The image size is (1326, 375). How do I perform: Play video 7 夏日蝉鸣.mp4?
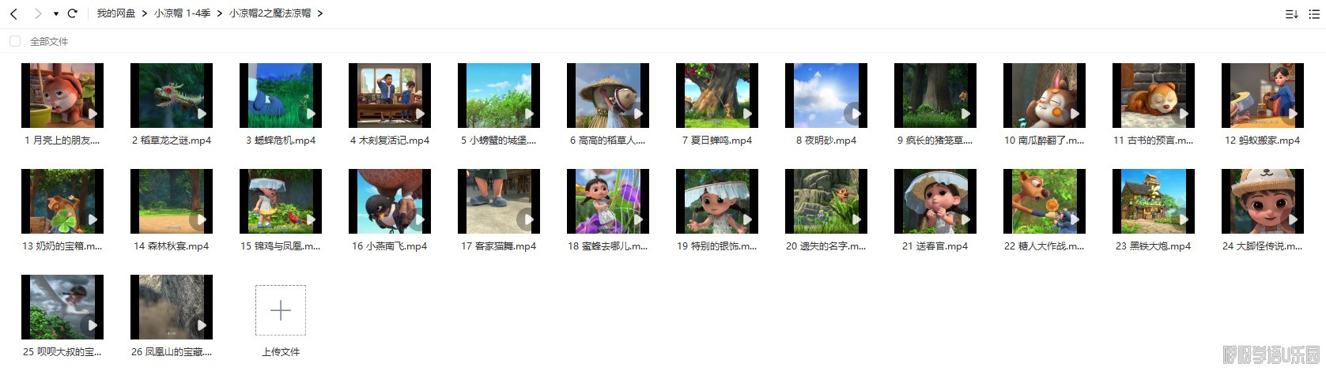click(x=747, y=114)
